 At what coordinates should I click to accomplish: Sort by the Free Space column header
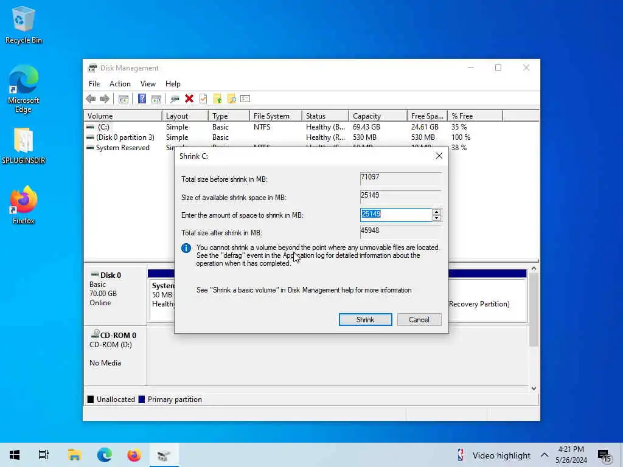(427, 116)
